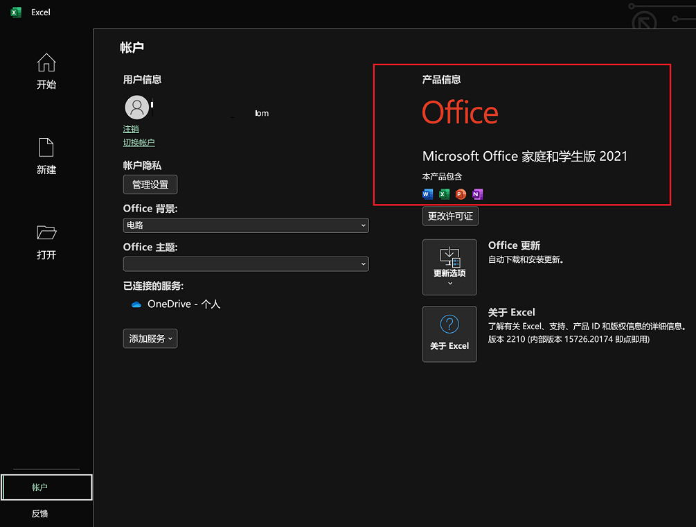
Task: Click the Word product icon
Action: click(x=427, y=194)
